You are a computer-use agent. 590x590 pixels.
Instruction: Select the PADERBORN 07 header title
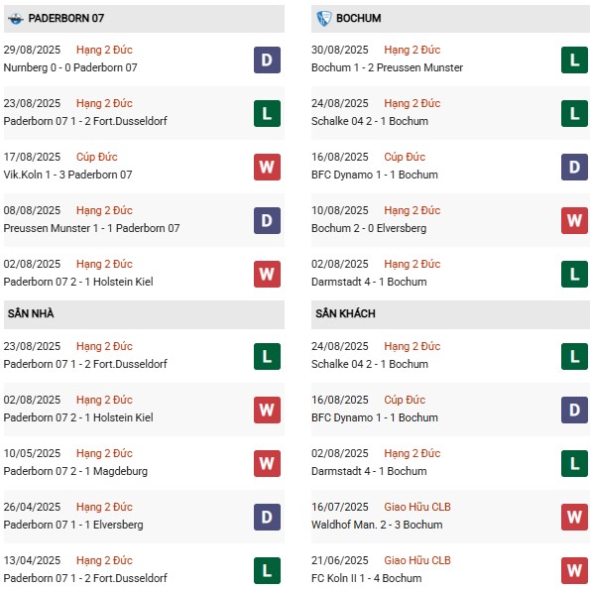tap(66, 18)
